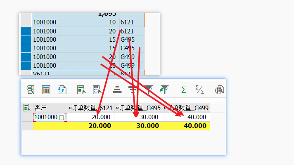Image resolution: width=294 pixels, height=165 pixels.
Task: Click the 1001000 cell in the 20 6121 row
Action: [53, 31]
